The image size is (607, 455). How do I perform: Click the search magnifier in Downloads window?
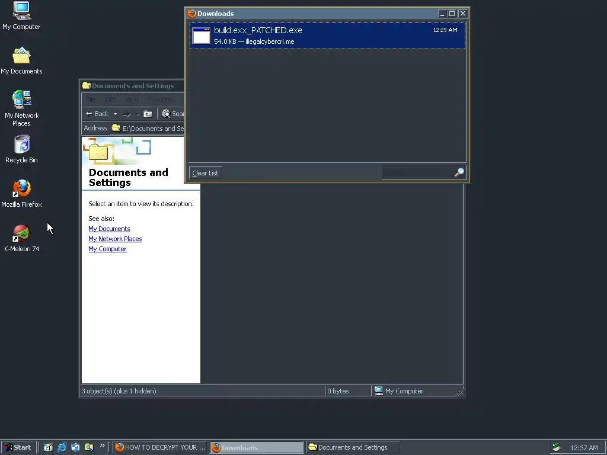[459, 172]
